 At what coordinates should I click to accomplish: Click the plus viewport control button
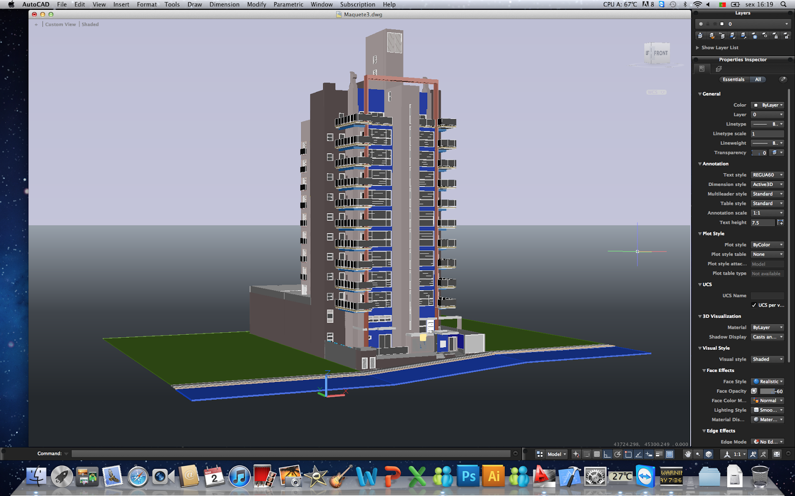click(x=36, y=24)
